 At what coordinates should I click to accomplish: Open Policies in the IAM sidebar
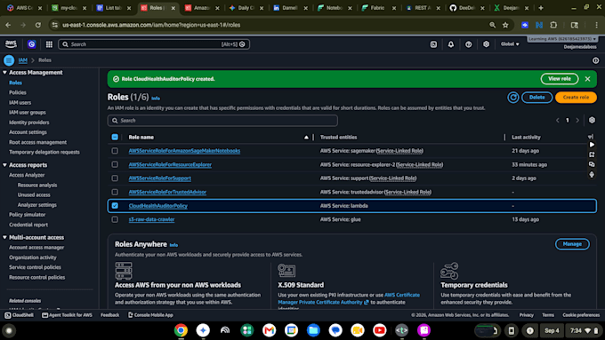(18, 92)
